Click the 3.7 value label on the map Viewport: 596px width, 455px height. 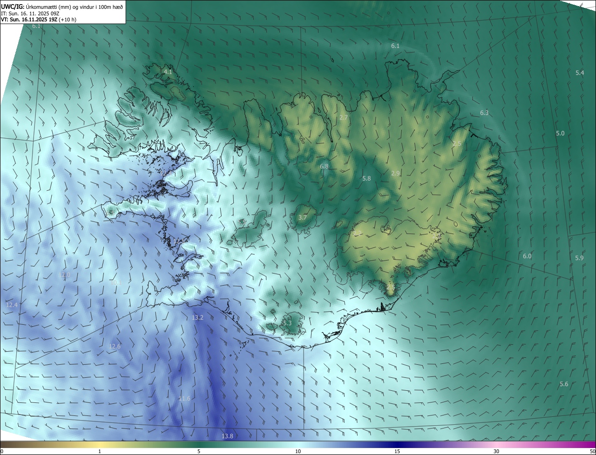[x=302, y=217]
